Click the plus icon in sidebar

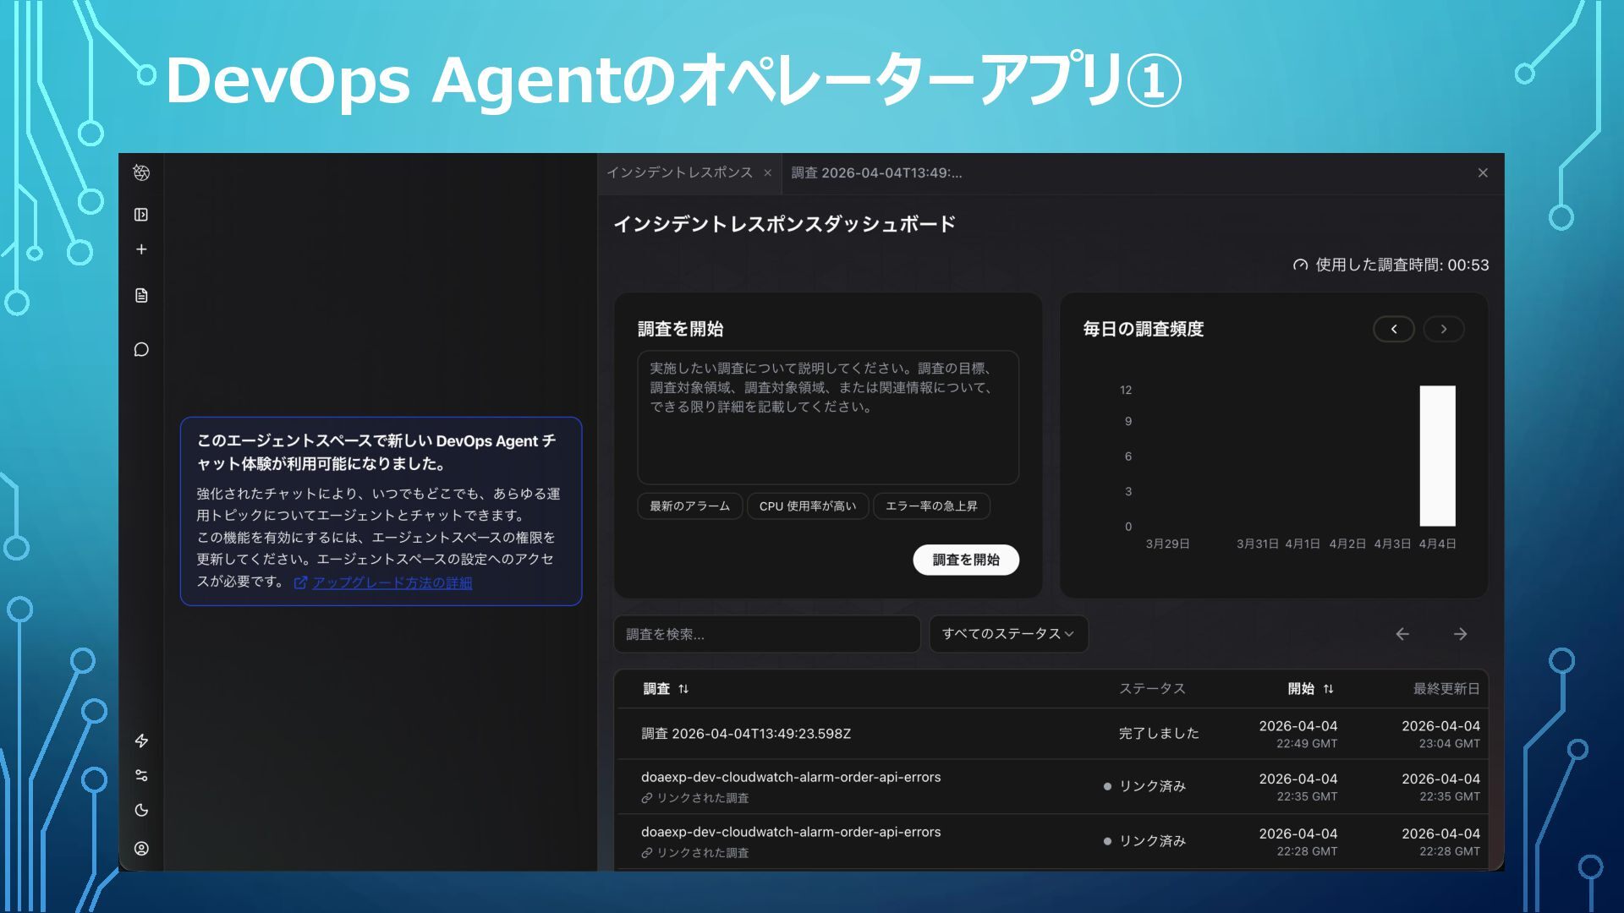coord(141,249)
